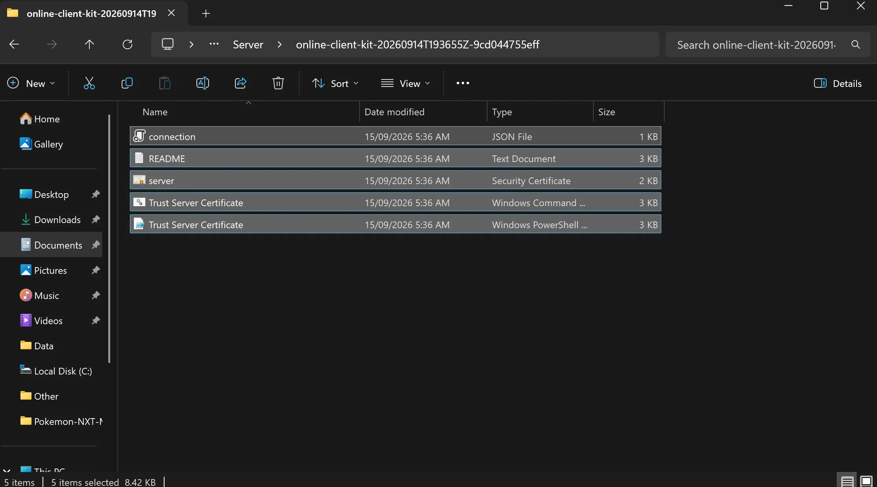Click the Rename icon
The height and width of the screenshot is (487, 877).
202,83
